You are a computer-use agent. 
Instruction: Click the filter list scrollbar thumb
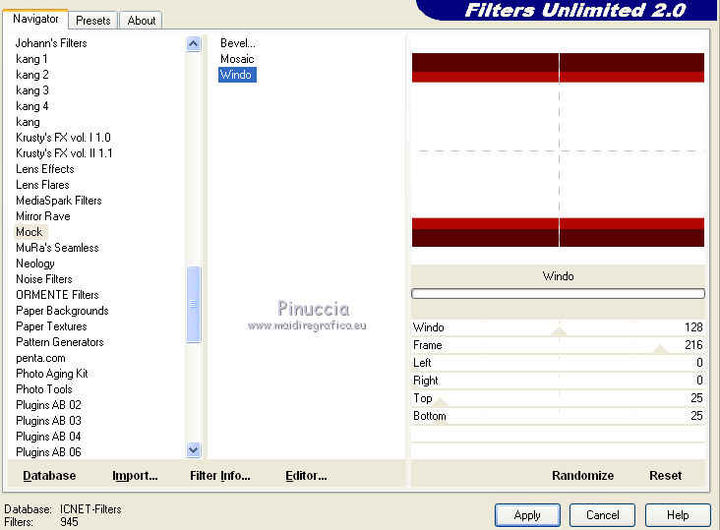click(194, 304)
